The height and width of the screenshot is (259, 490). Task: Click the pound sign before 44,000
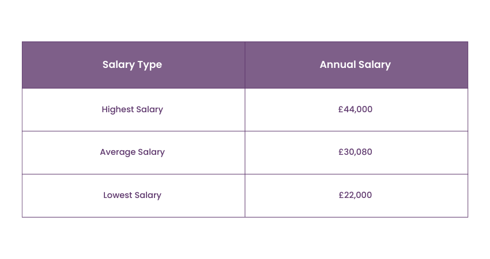pos(341,109)
